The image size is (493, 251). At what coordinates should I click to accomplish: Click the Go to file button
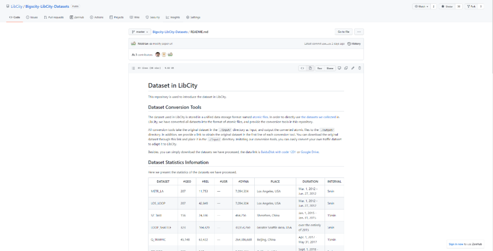(343, 32)
